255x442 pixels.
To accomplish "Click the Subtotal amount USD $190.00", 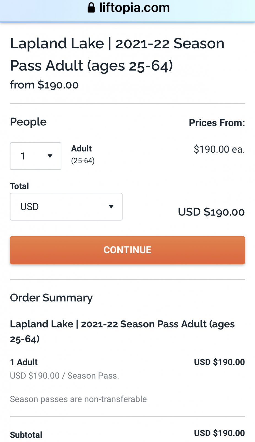I will [219, 433].
